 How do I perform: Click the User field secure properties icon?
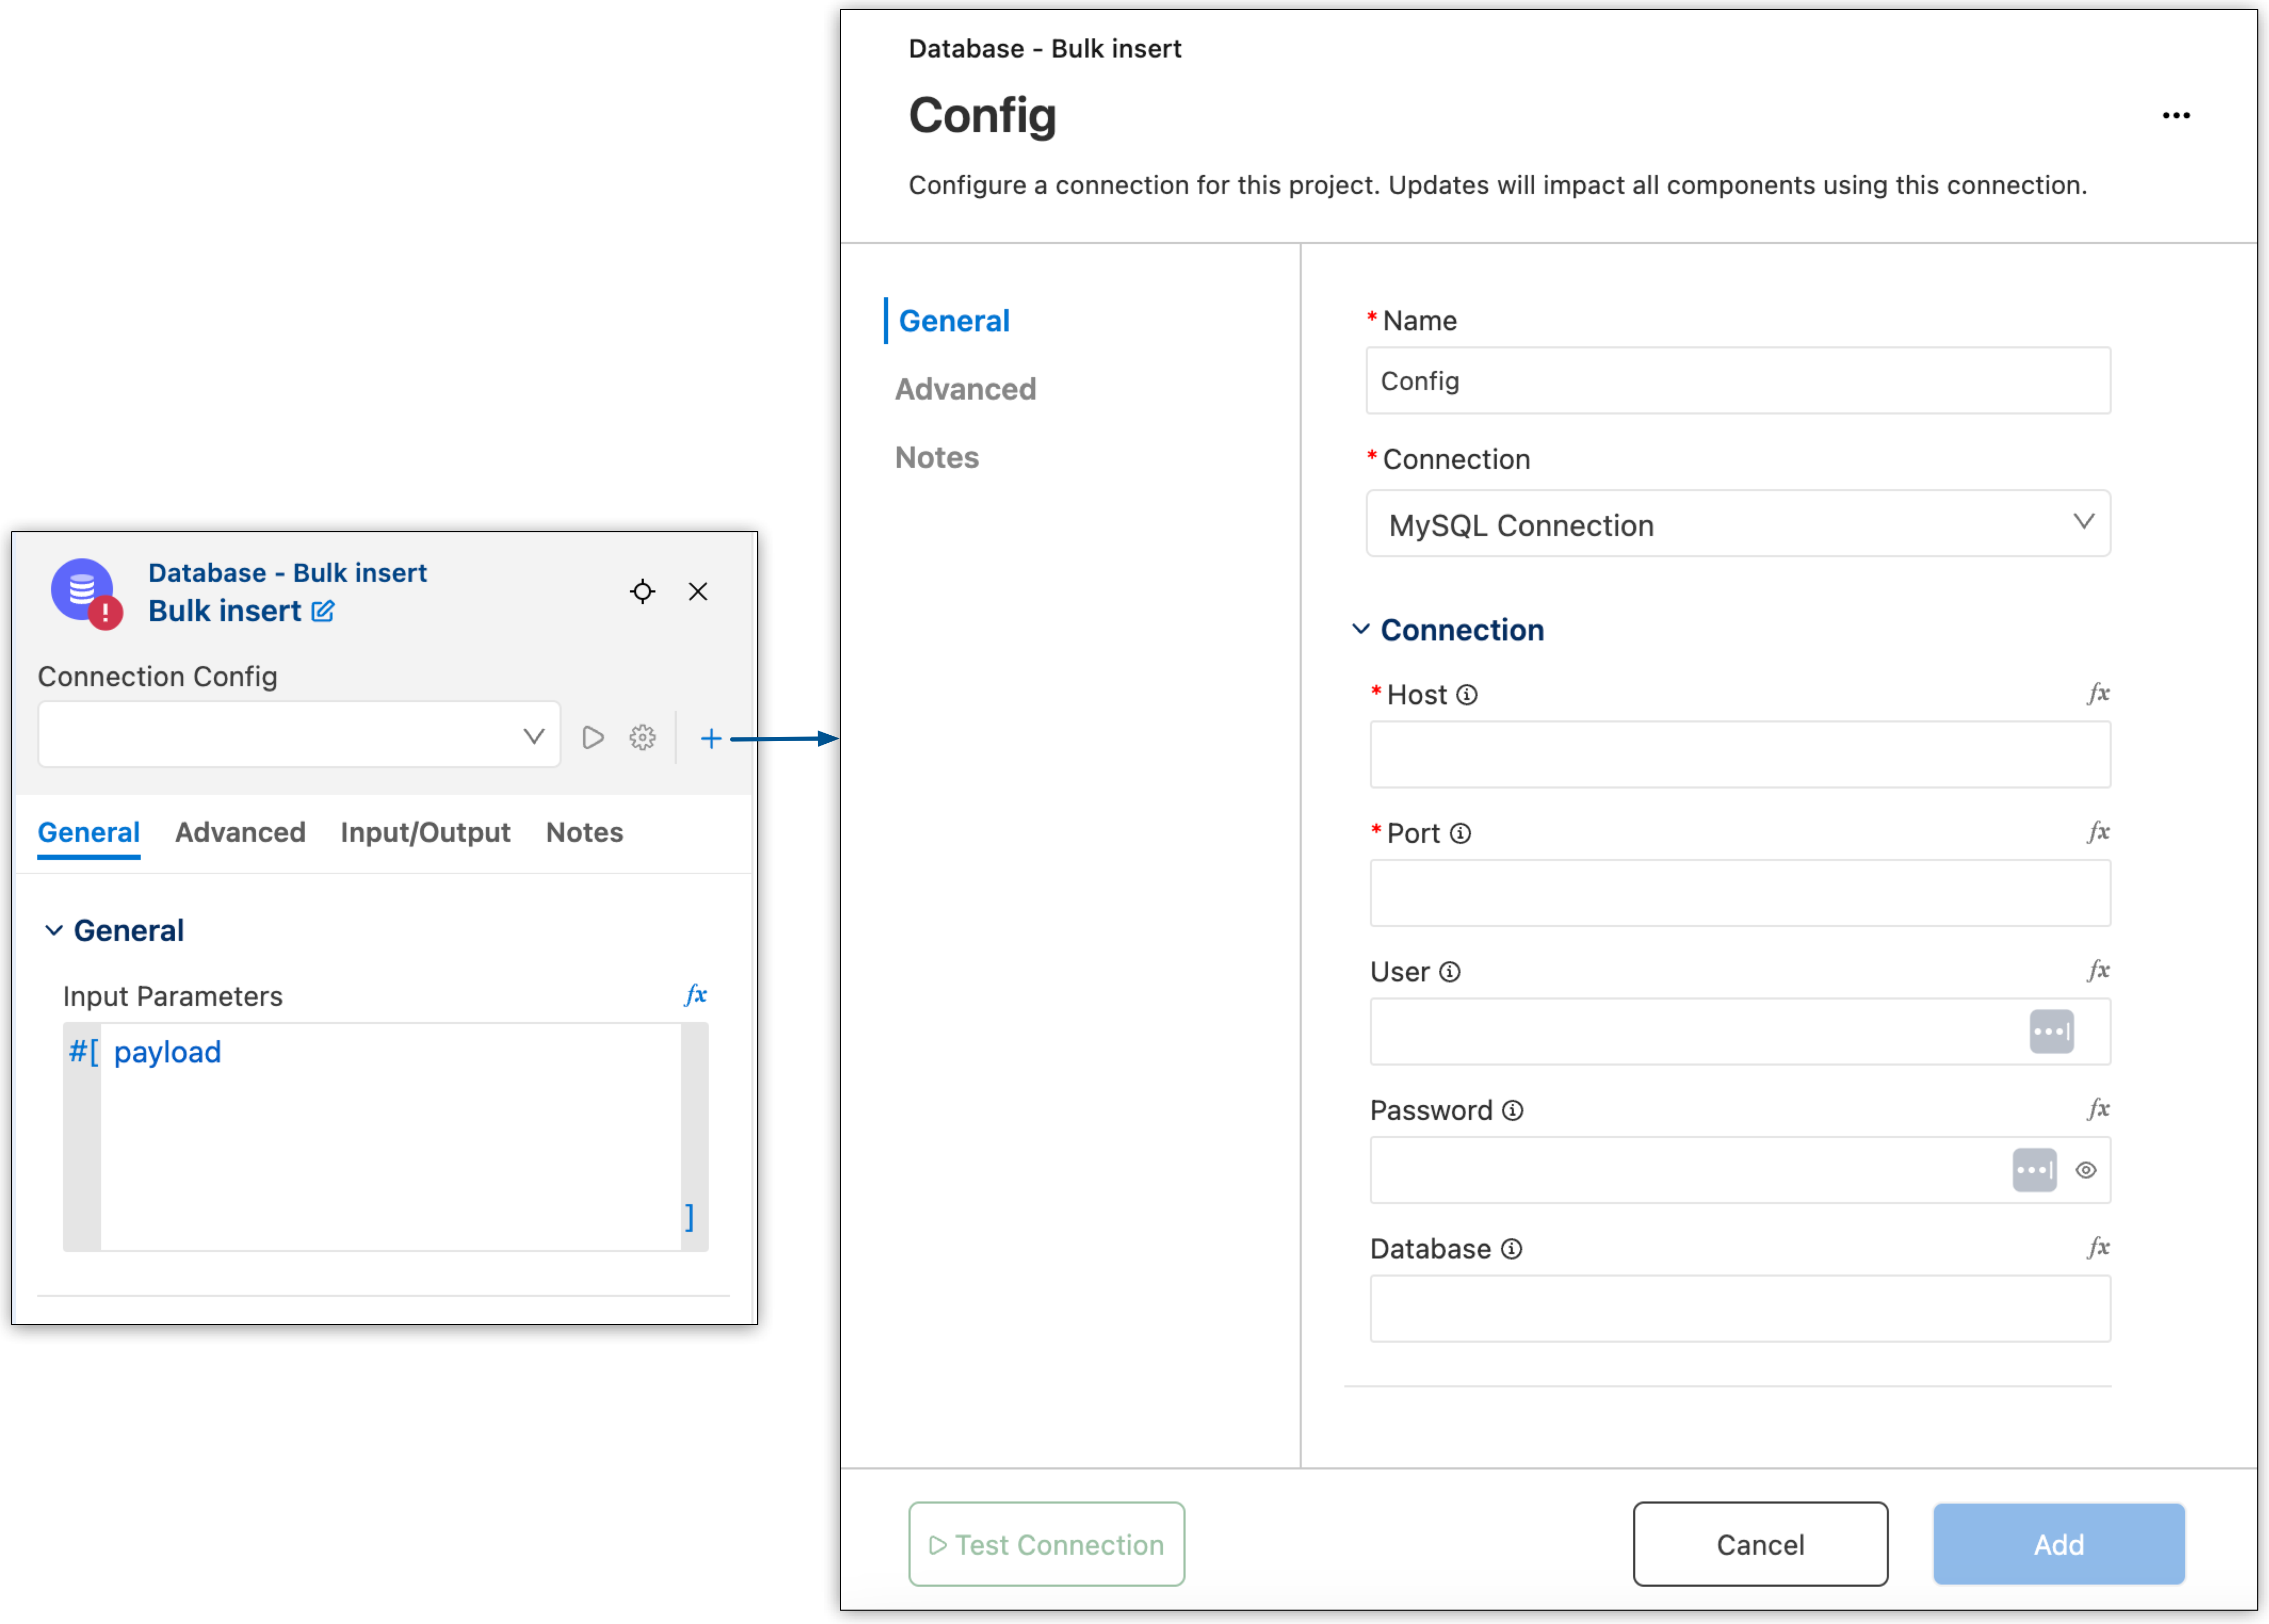(2050, 1031)
